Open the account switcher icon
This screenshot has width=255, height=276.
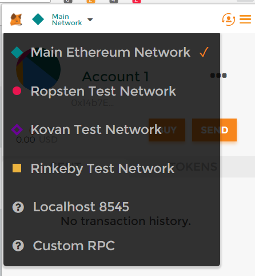[x=228, y=19]
